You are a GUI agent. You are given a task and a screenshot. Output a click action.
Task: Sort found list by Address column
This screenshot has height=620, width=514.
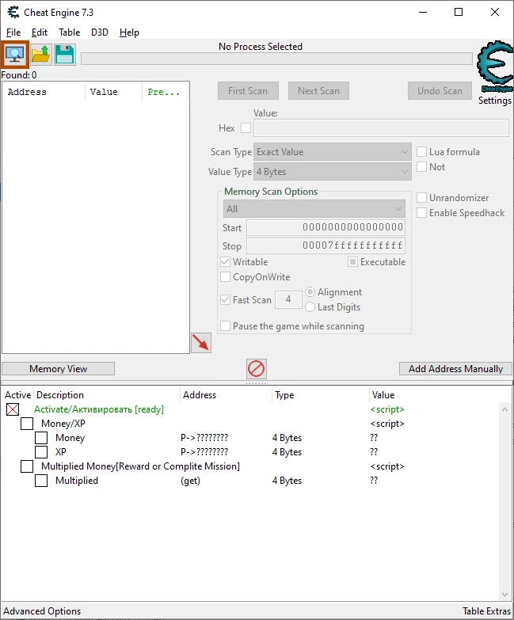click(x=44, y=92)
